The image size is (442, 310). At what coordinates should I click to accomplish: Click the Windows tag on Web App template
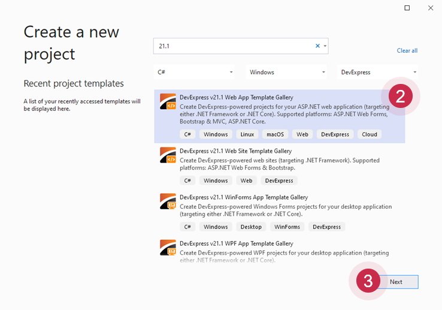(216, 134)
